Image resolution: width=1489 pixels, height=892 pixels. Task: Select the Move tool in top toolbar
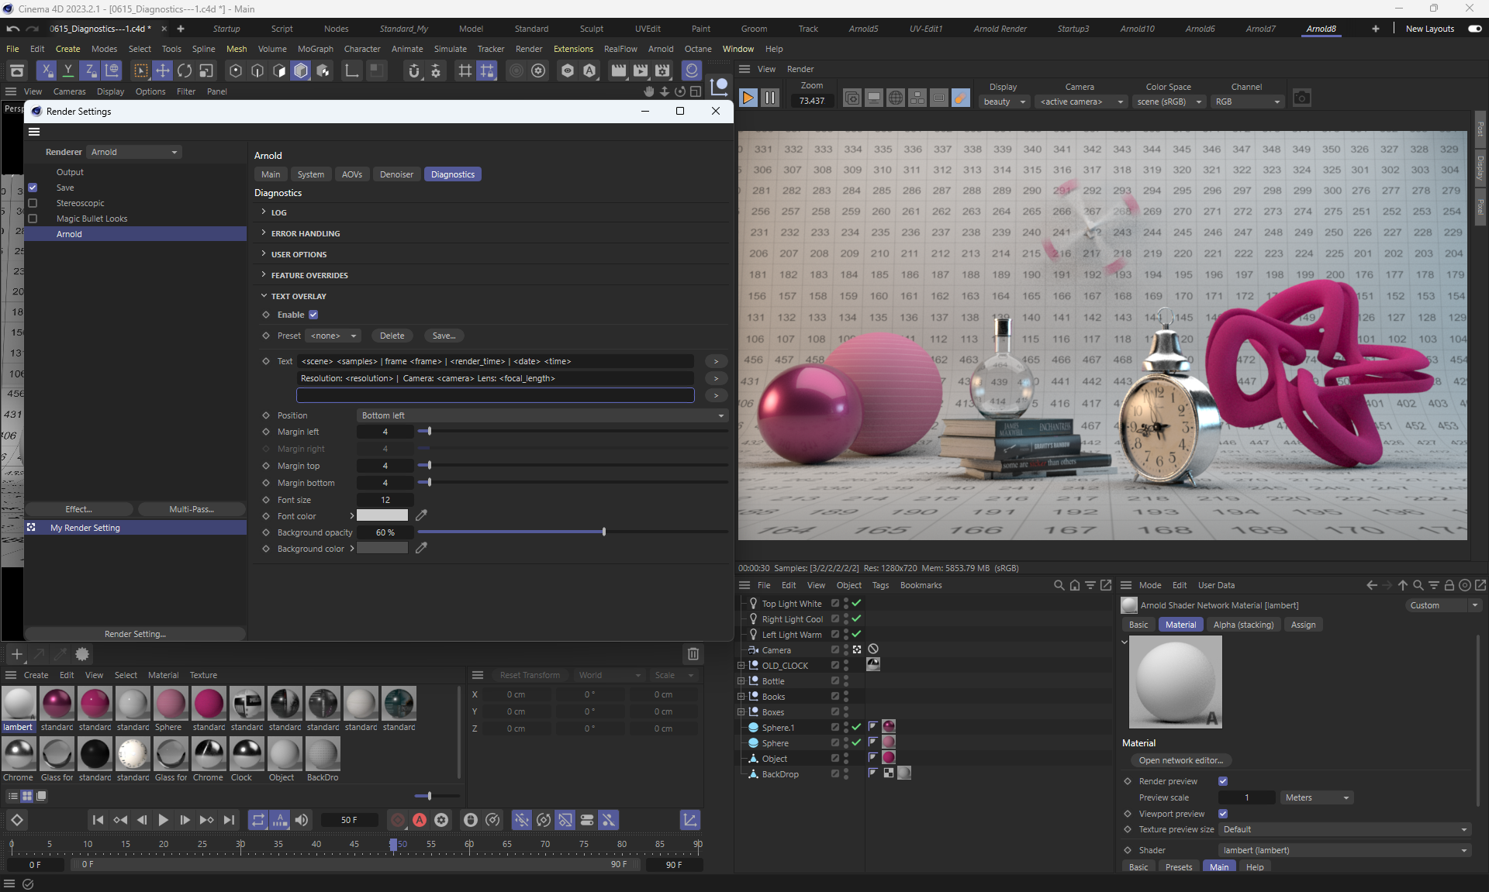pos(162,71)
